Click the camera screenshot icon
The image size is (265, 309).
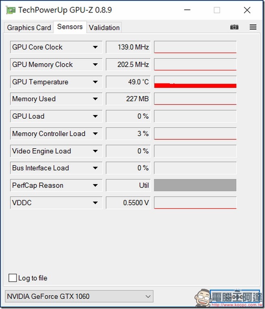tap(234, 27)
